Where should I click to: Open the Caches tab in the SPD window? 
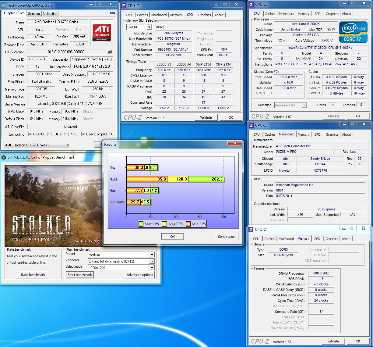[142, 15]
